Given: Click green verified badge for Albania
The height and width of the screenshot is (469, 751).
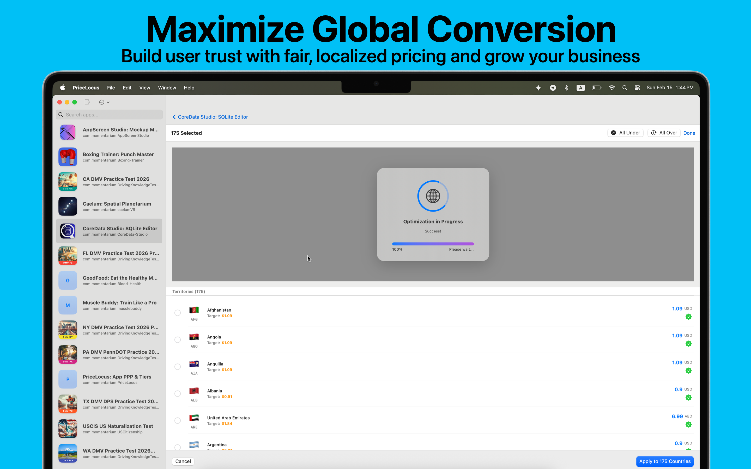Looking at the screenshot, I should coord(688,398).
